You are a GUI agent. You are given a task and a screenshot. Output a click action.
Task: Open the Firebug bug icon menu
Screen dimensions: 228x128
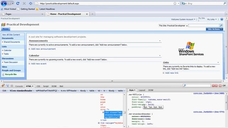click(x=3, y=86)
